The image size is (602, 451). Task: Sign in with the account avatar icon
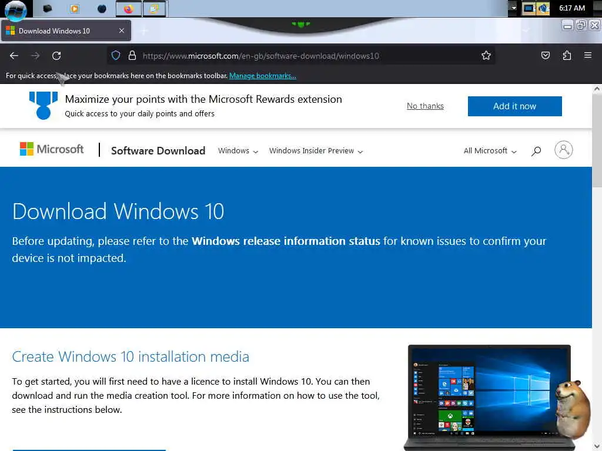(563, 150)
